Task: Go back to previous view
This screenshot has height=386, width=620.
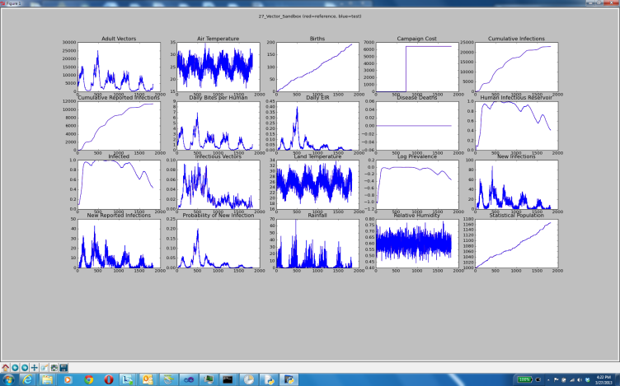Action: coord(15,367)
